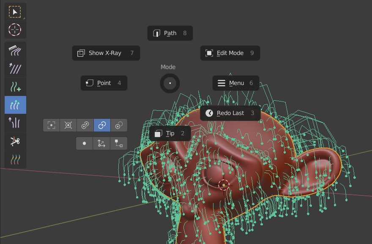Select the Weight tool at toolbar bottom
The height and width of the screenshot is (244, 372).
coord(15,159)
